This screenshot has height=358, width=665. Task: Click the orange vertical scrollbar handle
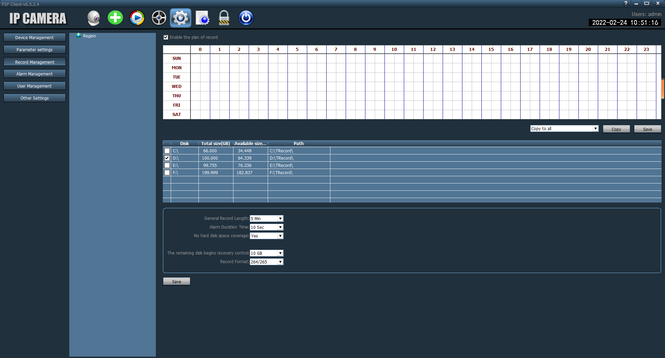pos(663,89)
